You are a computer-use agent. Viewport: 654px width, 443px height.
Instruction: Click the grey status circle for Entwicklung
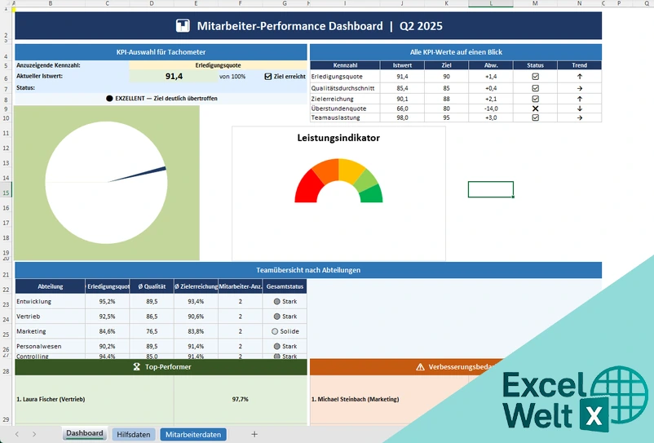[276, 301]
